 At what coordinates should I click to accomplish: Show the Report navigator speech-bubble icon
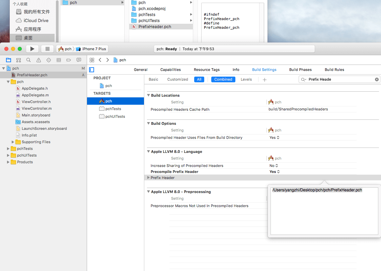tap(79, 60)
